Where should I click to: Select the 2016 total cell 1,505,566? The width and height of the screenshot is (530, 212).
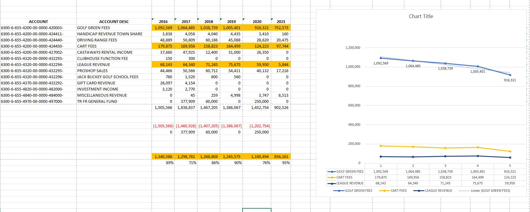coord(163,107)
